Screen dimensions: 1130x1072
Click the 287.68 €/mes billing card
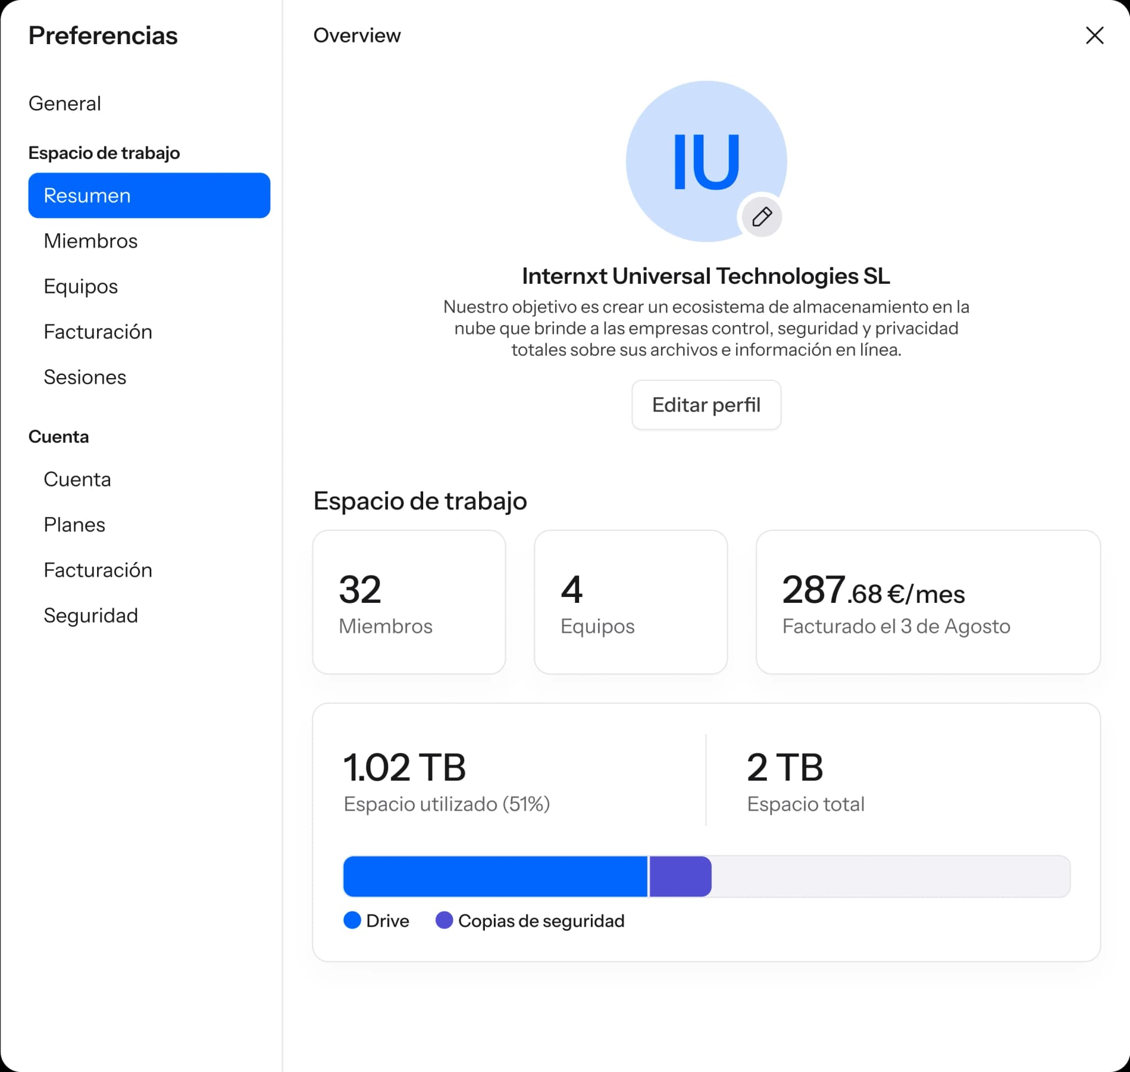coord(928,602)
